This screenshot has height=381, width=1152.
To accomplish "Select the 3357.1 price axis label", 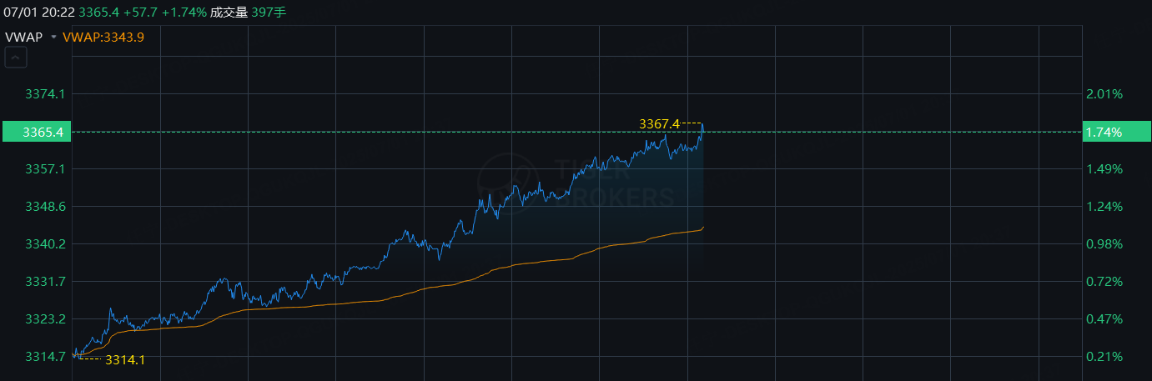I will (x=44, y=169).
